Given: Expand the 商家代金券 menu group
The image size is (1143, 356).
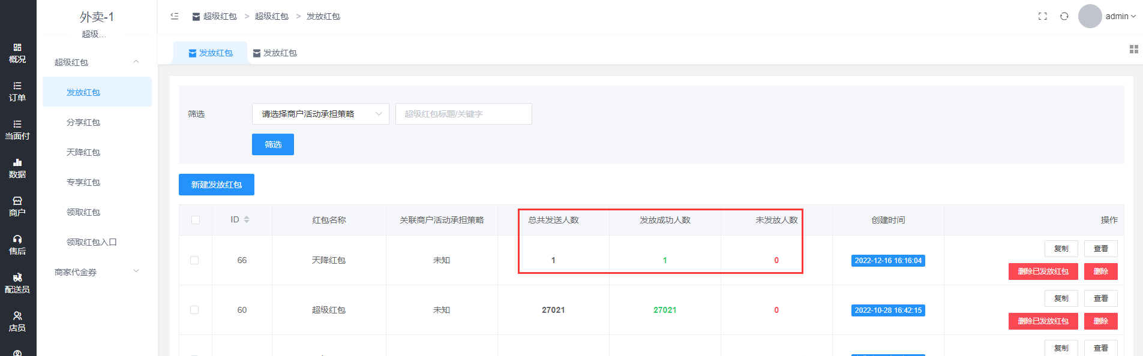Looking at the screenshot, I should [97, 272].
